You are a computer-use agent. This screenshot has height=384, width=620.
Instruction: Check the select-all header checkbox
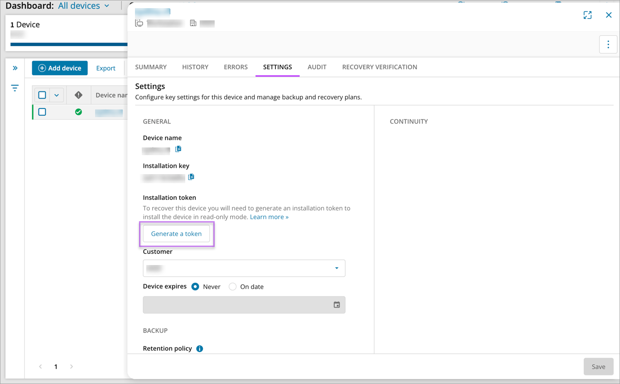[42, 95]
